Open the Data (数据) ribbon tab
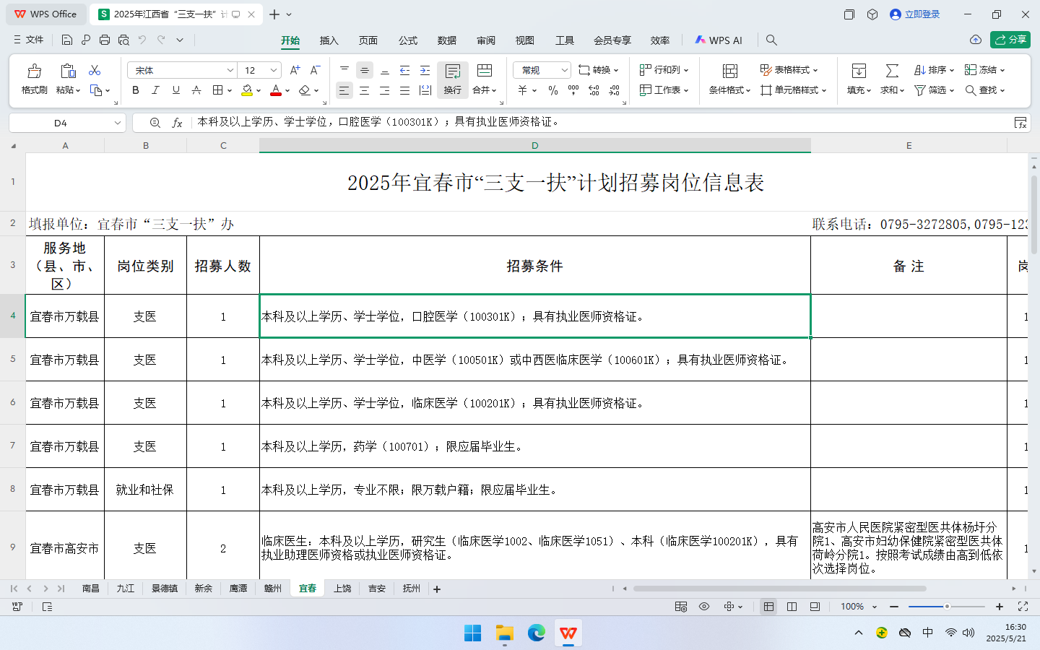1040x650 pixels. point(447,40)
